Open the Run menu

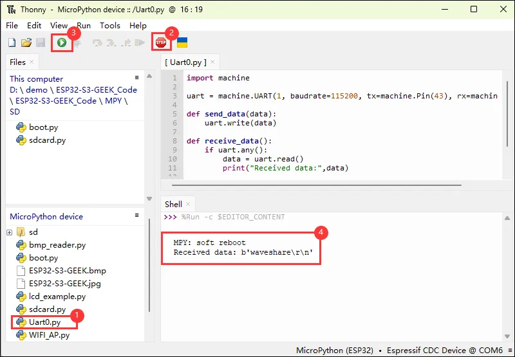click(84, 26)
